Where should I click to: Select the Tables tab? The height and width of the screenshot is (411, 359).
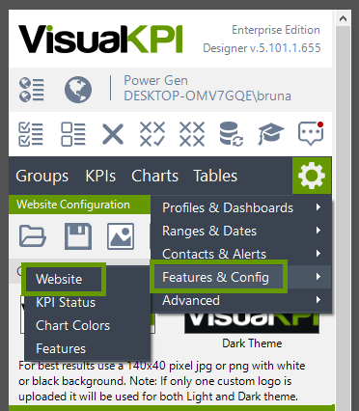(x=215, y=177)
